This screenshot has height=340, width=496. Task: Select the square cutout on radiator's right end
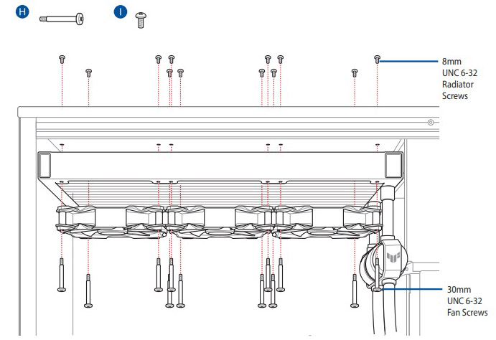[393, 166]
